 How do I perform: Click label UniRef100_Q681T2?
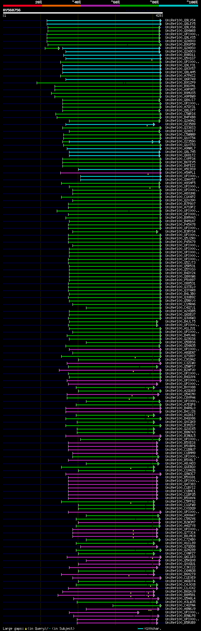pos(180,155)
